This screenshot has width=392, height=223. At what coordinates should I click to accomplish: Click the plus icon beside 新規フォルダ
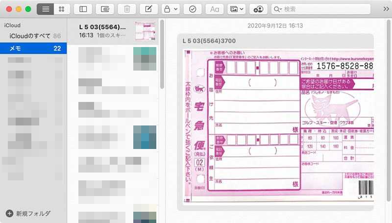click(x=9, y=214)
